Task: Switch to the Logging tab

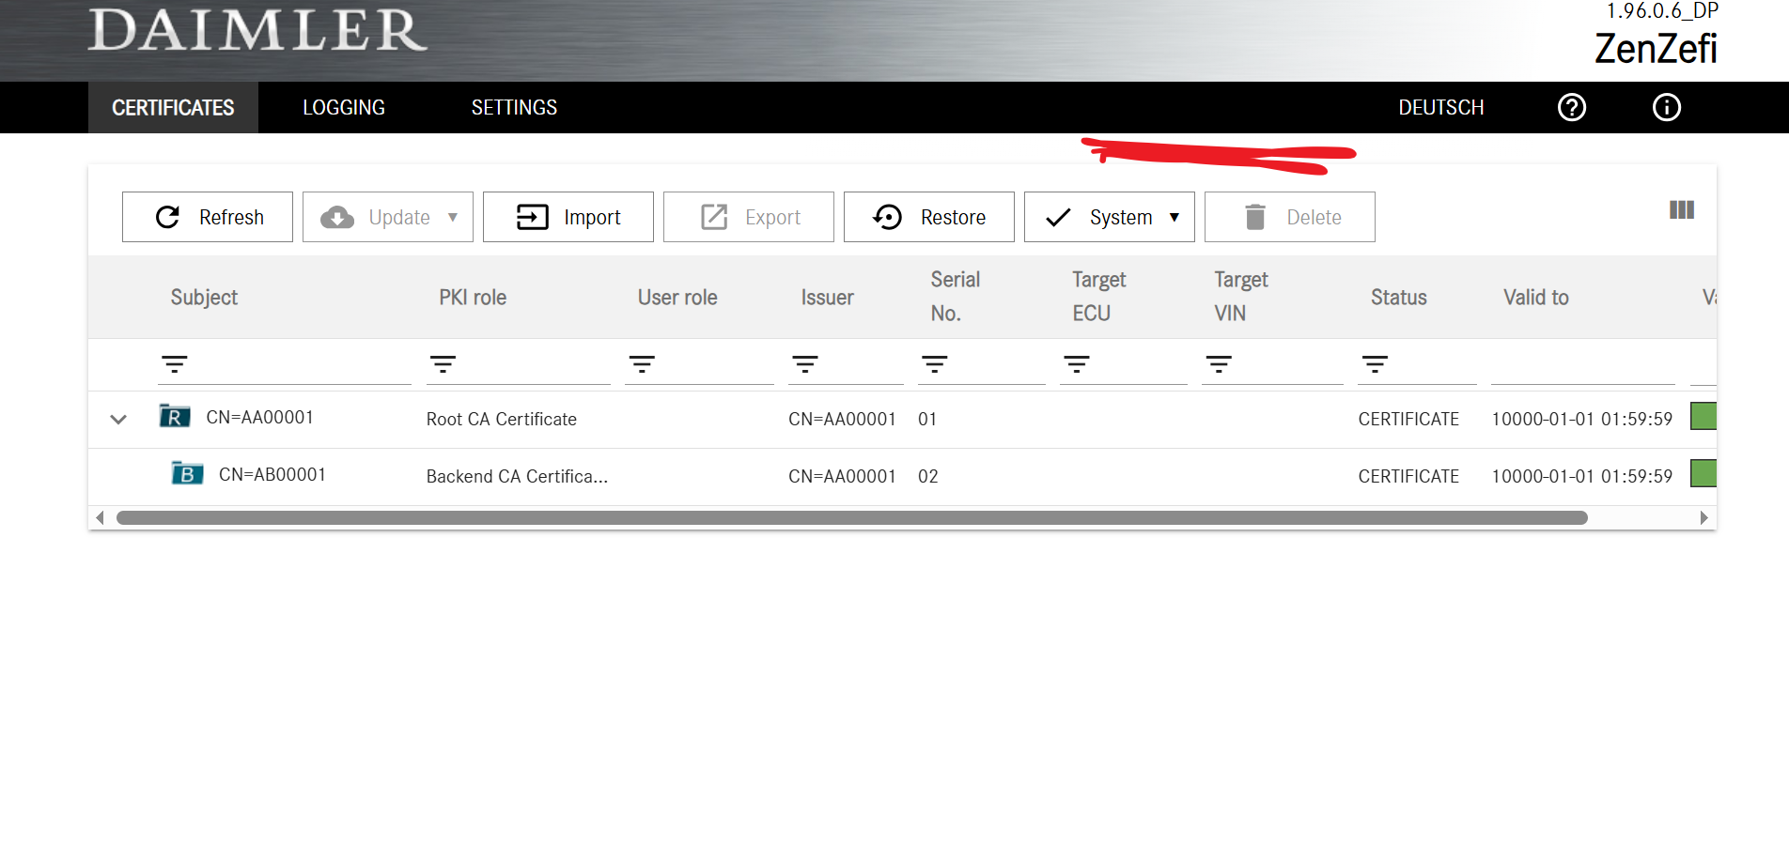Action: point(344,107)
